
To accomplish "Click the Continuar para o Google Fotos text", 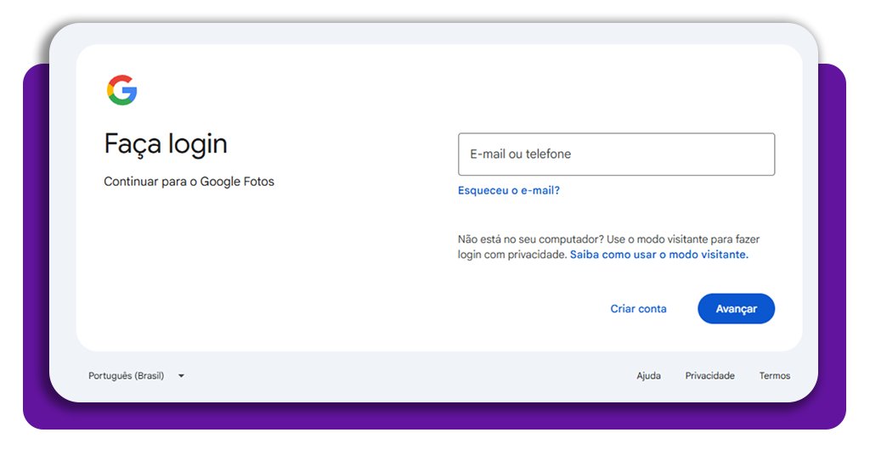I will pyautogui.click(x=189, y=182).
